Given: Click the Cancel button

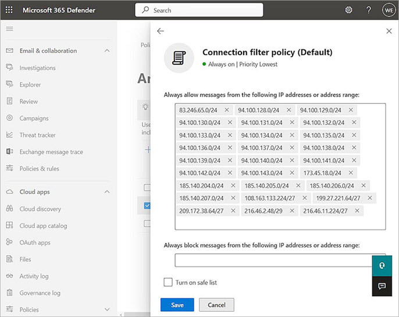Looking at the screenshot, I should point(216,305).
